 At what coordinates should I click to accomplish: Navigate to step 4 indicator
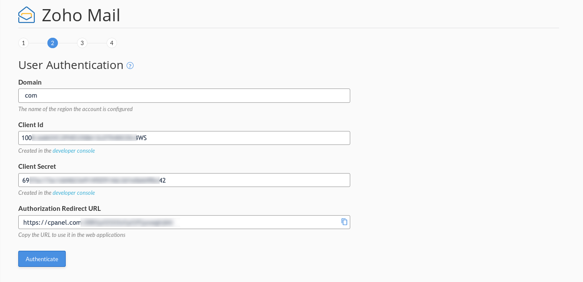click(112, 43)
